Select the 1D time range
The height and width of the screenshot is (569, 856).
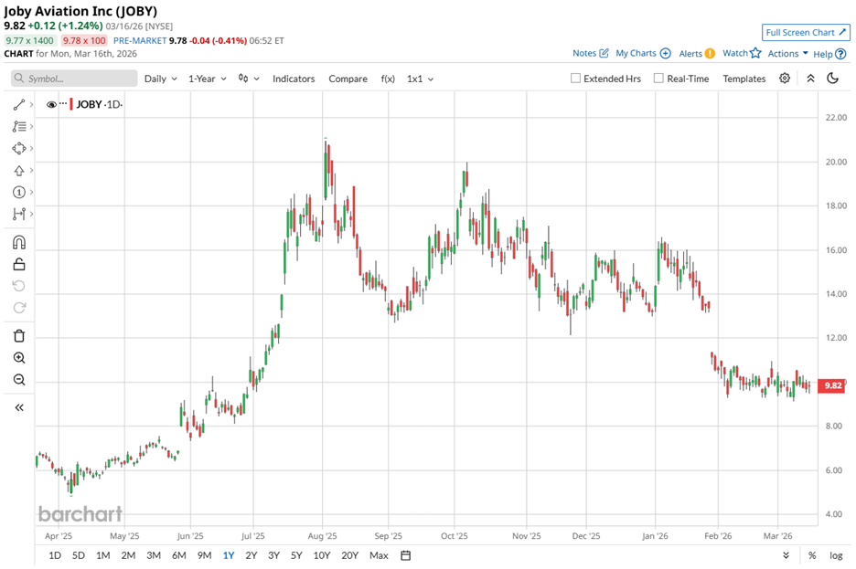pos(55,555)
